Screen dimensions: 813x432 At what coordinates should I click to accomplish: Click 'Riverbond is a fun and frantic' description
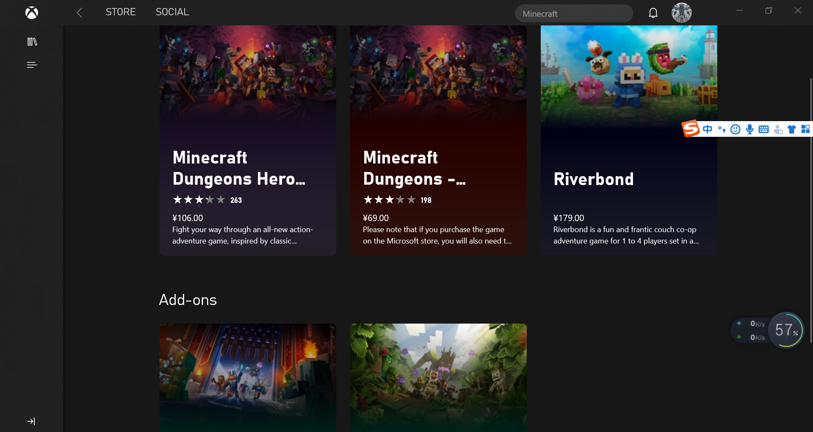click(626, 235)
